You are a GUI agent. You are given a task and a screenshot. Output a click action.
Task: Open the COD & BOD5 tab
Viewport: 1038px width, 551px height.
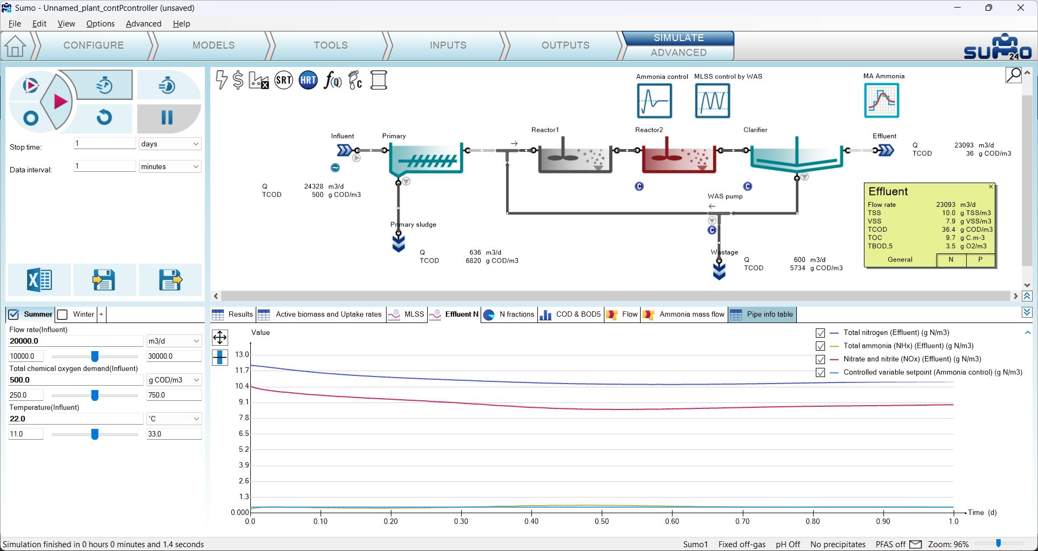pyautogui.click(x=571, y=314)
